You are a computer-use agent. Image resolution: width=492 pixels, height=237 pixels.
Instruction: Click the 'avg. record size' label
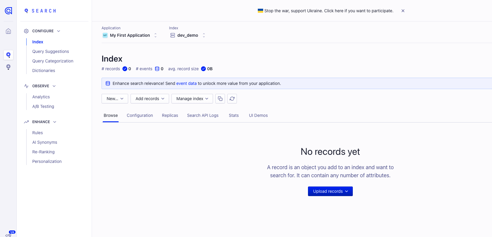click(183, 69)
